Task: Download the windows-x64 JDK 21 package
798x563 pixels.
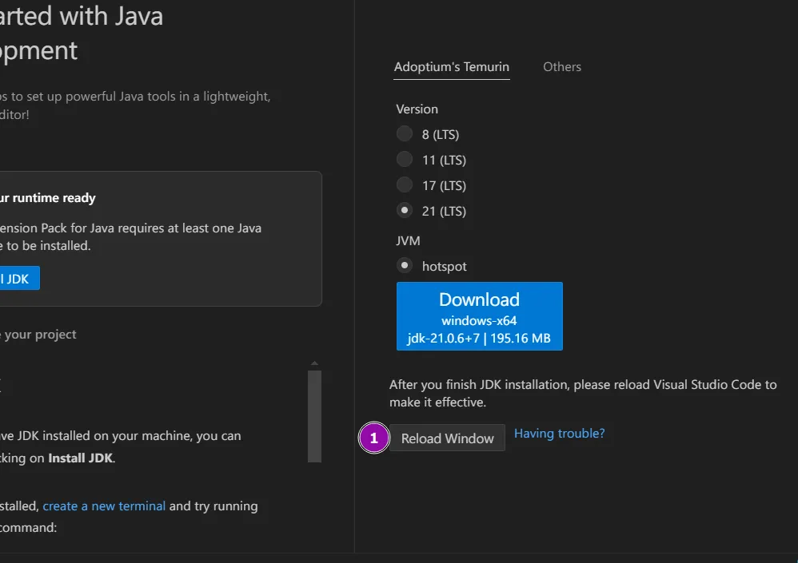Action: (x=479, y=316)
